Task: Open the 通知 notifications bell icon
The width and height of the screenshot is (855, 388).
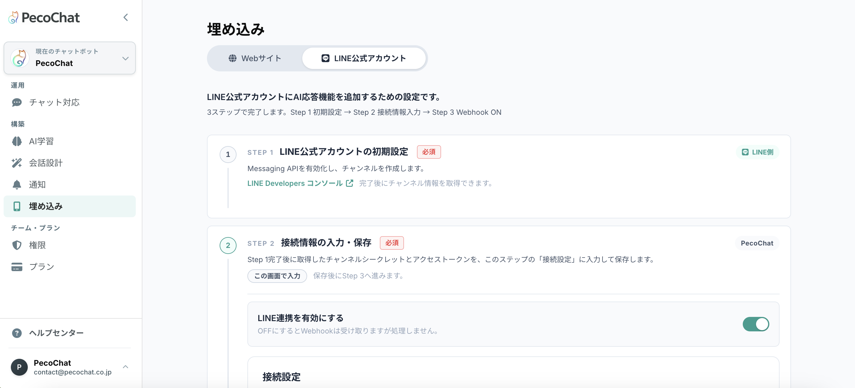Action: tap(17, 185)
